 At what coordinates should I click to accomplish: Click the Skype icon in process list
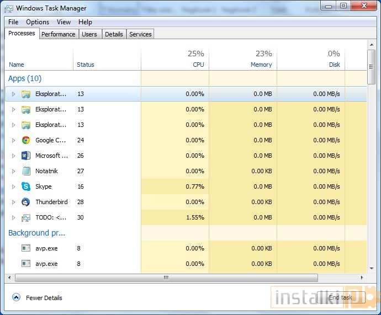pos(26,186)
